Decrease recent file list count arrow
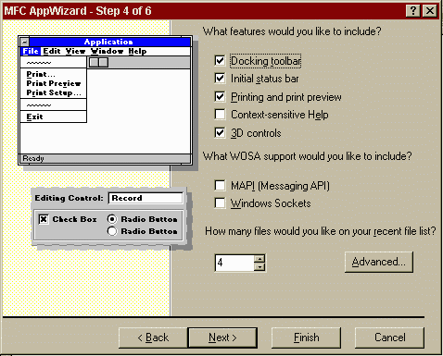The image size is (443, 356). coord(259,266)
